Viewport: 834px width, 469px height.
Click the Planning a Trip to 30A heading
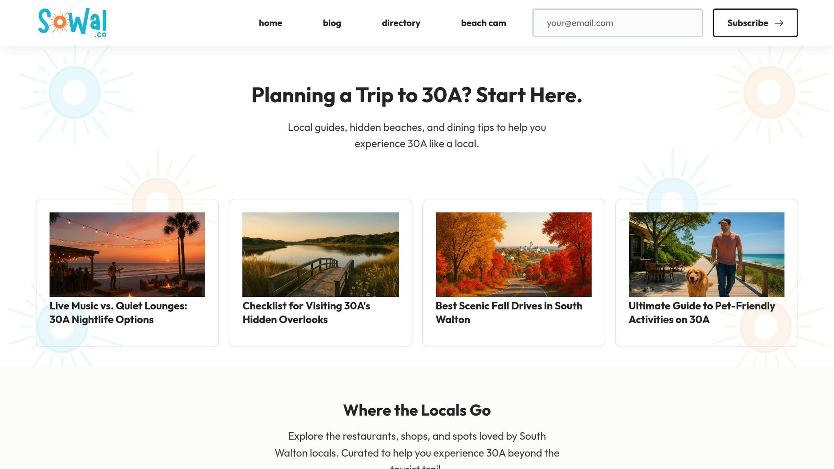pyautogui.click(x=417, y=95)
